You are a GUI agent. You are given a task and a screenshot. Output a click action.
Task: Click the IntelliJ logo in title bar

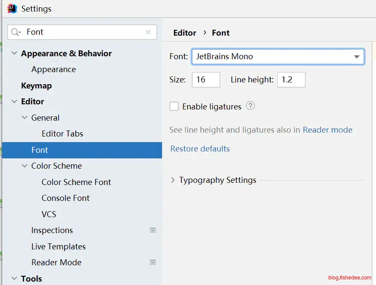point(12,8)
